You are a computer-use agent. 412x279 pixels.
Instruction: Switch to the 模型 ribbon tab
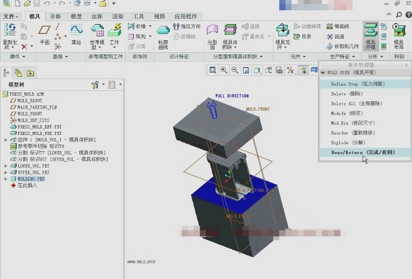[76, 16]
